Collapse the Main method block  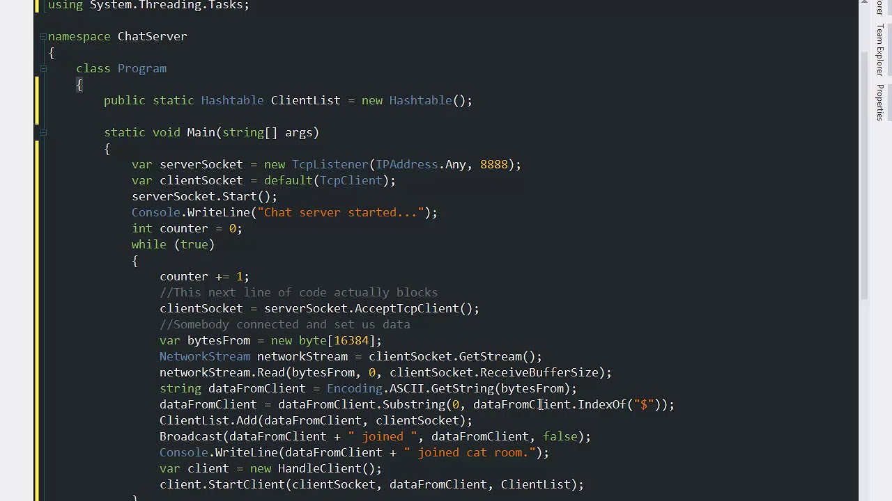pos(43,132)
